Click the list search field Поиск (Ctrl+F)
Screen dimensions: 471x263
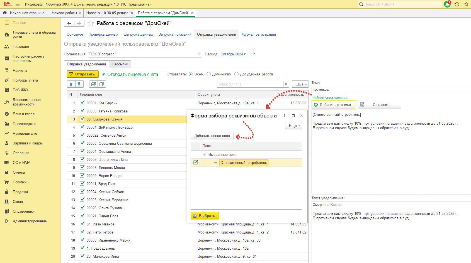[x=250, y=84]
